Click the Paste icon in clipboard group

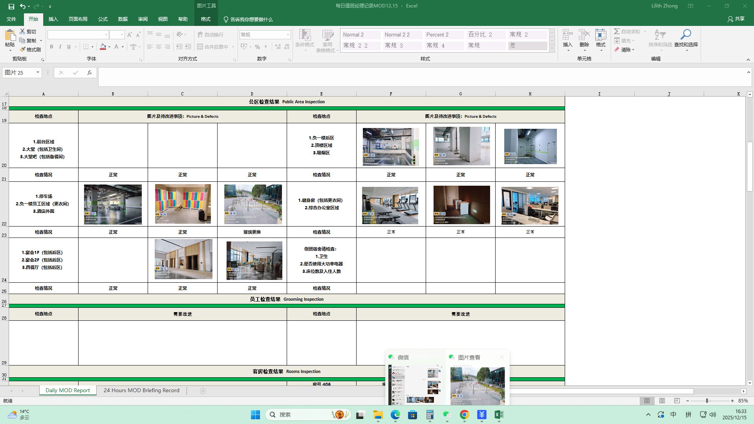pos(10,36)
